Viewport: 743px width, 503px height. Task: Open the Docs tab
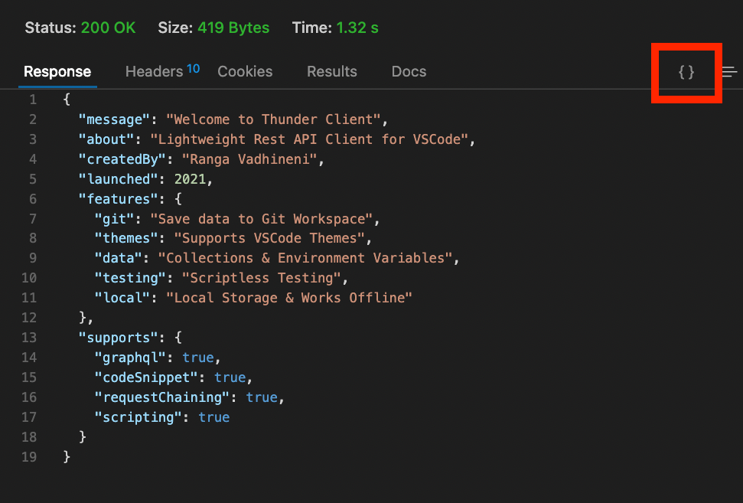coord(409,72)
